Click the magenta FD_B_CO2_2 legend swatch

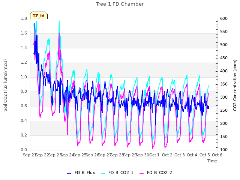pos(142,173)
